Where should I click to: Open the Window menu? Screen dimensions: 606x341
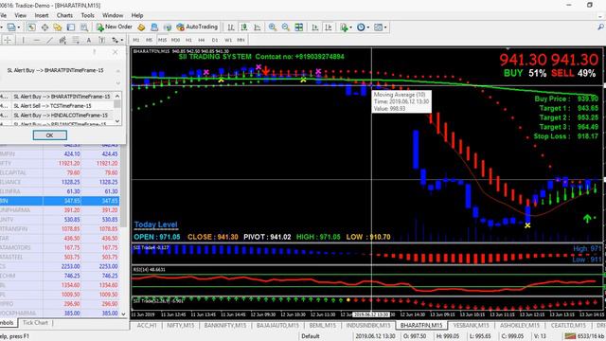click(x=113, y=15)
